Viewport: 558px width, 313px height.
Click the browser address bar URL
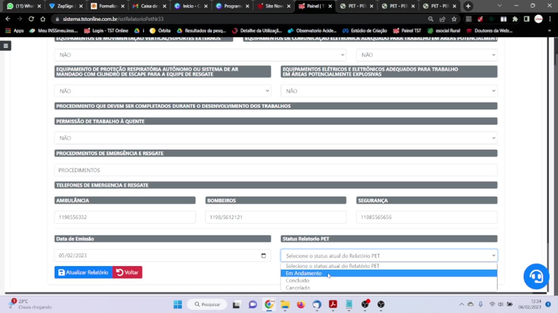point(113,19)
